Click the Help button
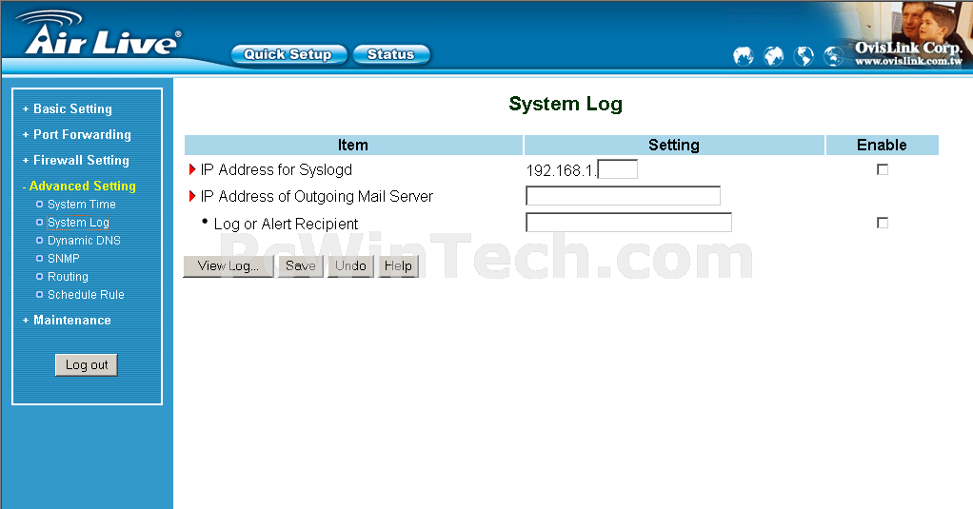The height and width of the screenshot is (509, 973). (398, 266)
